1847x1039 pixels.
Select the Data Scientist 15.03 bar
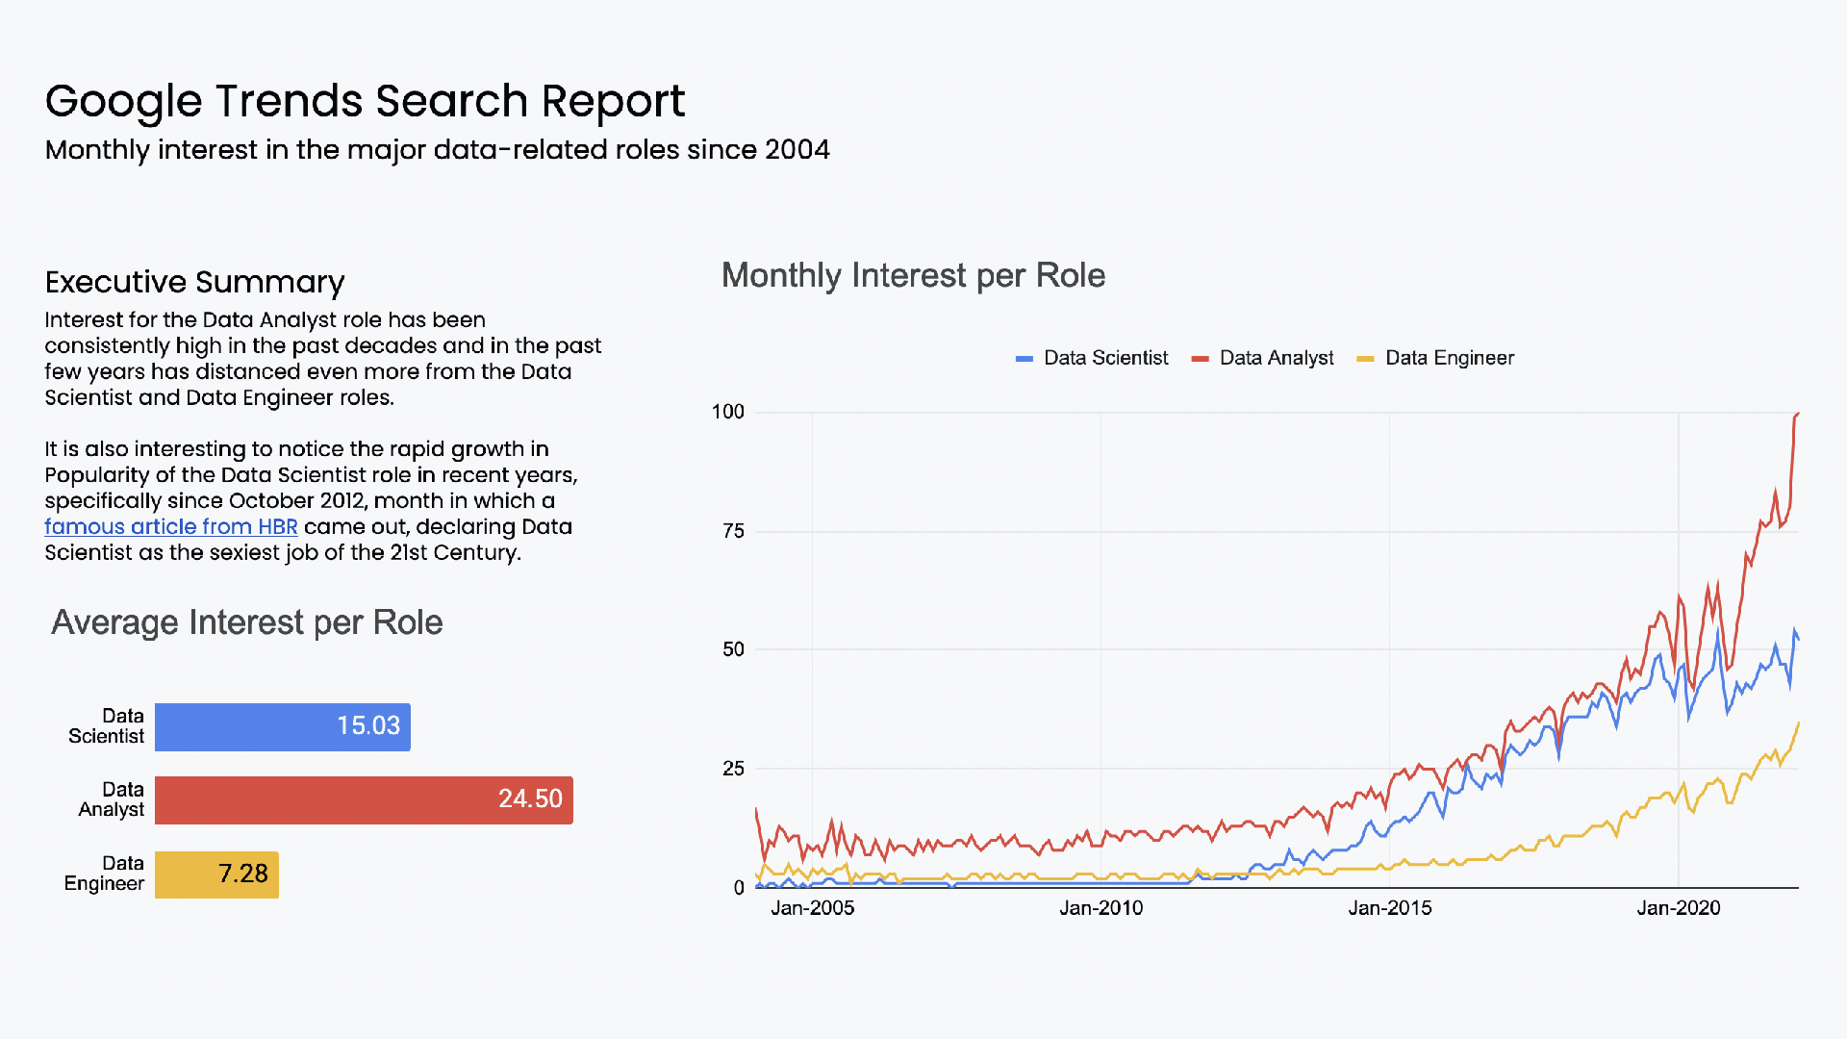point(282,726)
